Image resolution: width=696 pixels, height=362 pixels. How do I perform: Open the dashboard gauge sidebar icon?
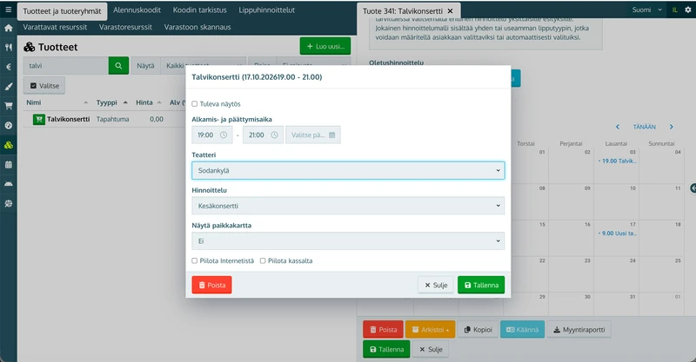pyautogui.click(x=9, y=125)
